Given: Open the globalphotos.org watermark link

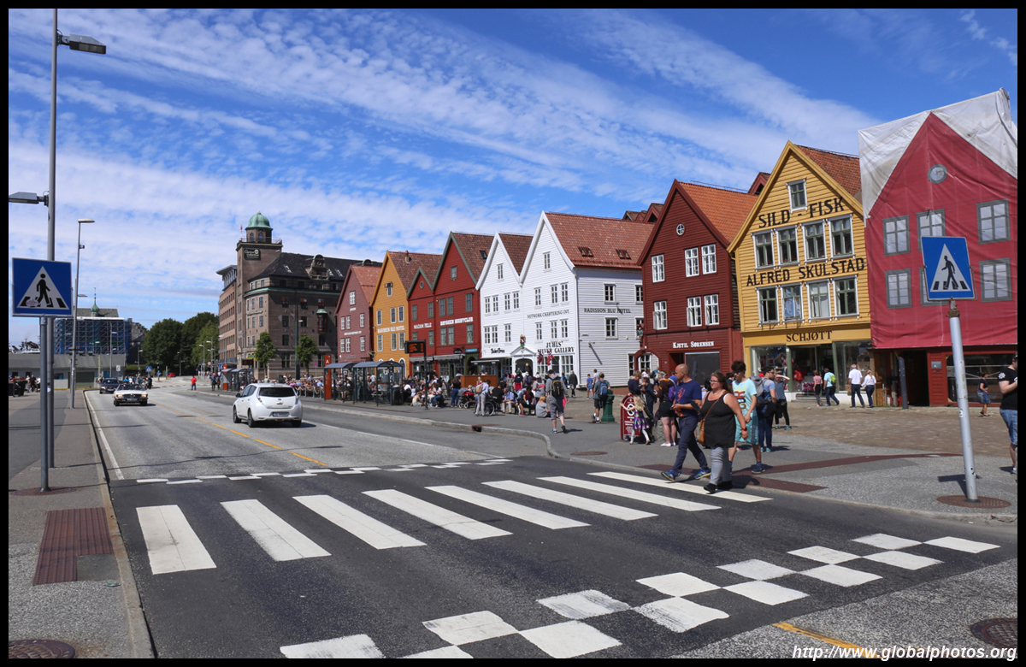Looking at the screenshot, I should tap(903, 652).
